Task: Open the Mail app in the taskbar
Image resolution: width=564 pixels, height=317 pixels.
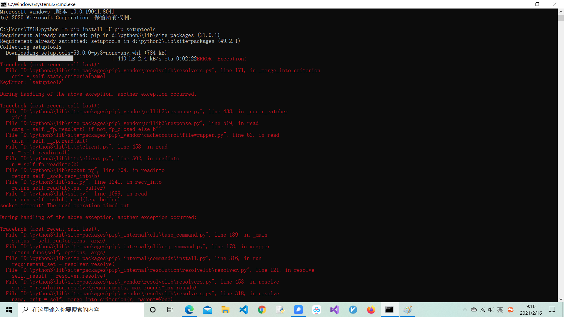Action: [x=207, y=310]
